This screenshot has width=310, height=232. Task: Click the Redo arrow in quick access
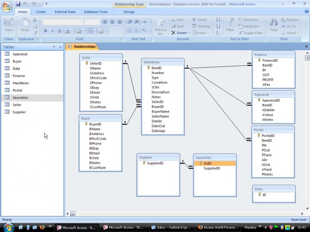(x=34, y=4)
